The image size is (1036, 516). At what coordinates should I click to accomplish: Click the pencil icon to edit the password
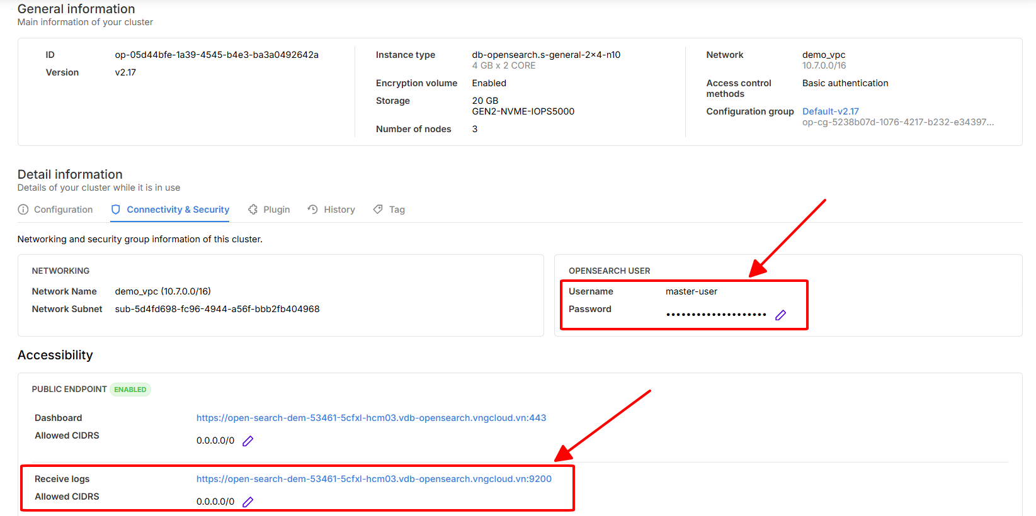tap(780, 315)
